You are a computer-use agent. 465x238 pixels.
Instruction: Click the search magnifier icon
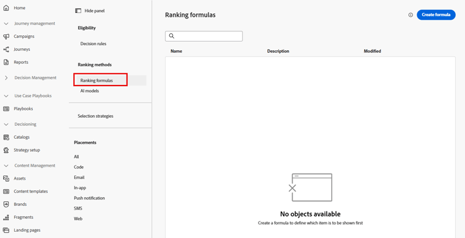click(x=171, y=36)
